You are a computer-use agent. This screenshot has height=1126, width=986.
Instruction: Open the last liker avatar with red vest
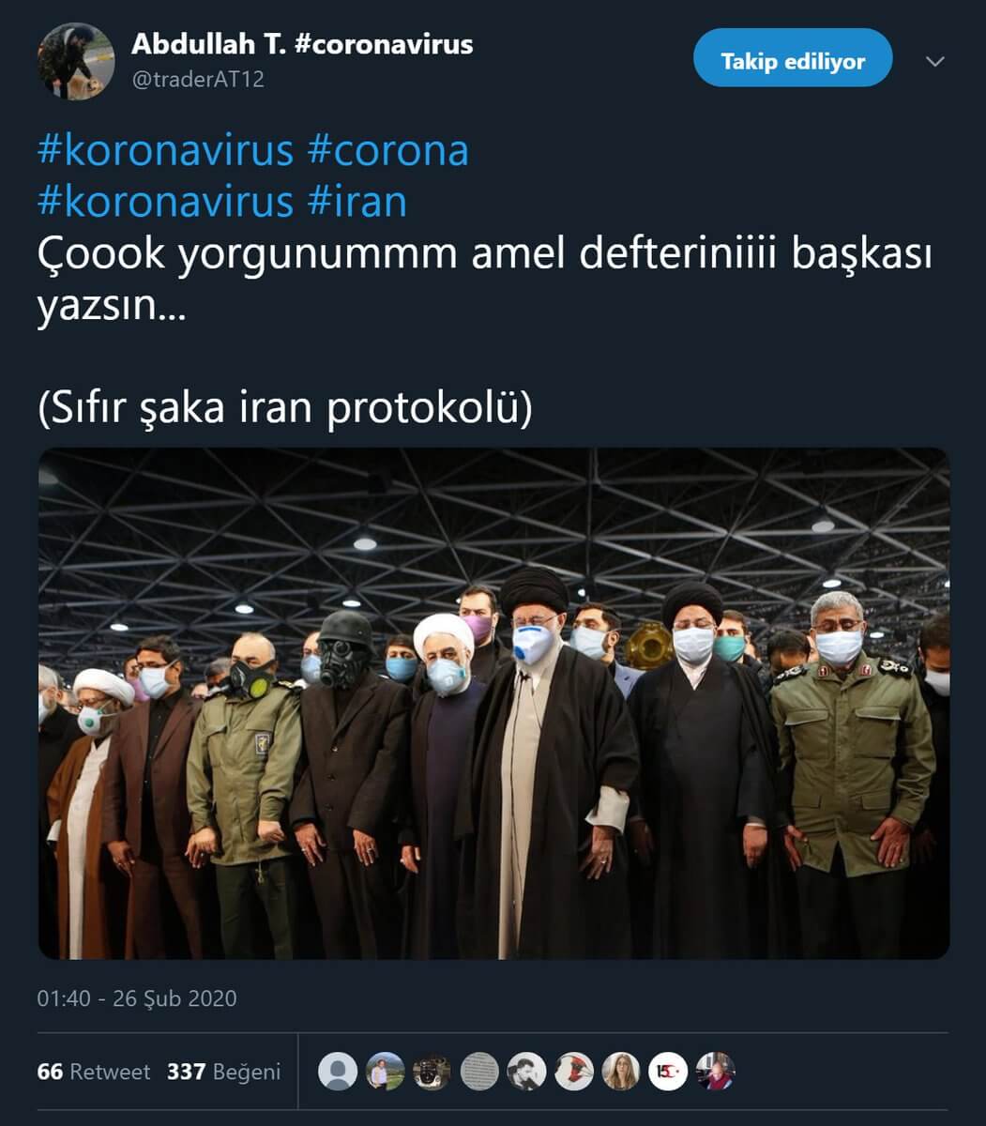coord(715,1072)
